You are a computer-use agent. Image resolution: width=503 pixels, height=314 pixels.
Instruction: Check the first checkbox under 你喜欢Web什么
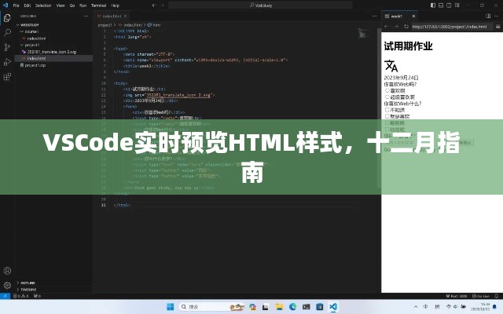387,110
